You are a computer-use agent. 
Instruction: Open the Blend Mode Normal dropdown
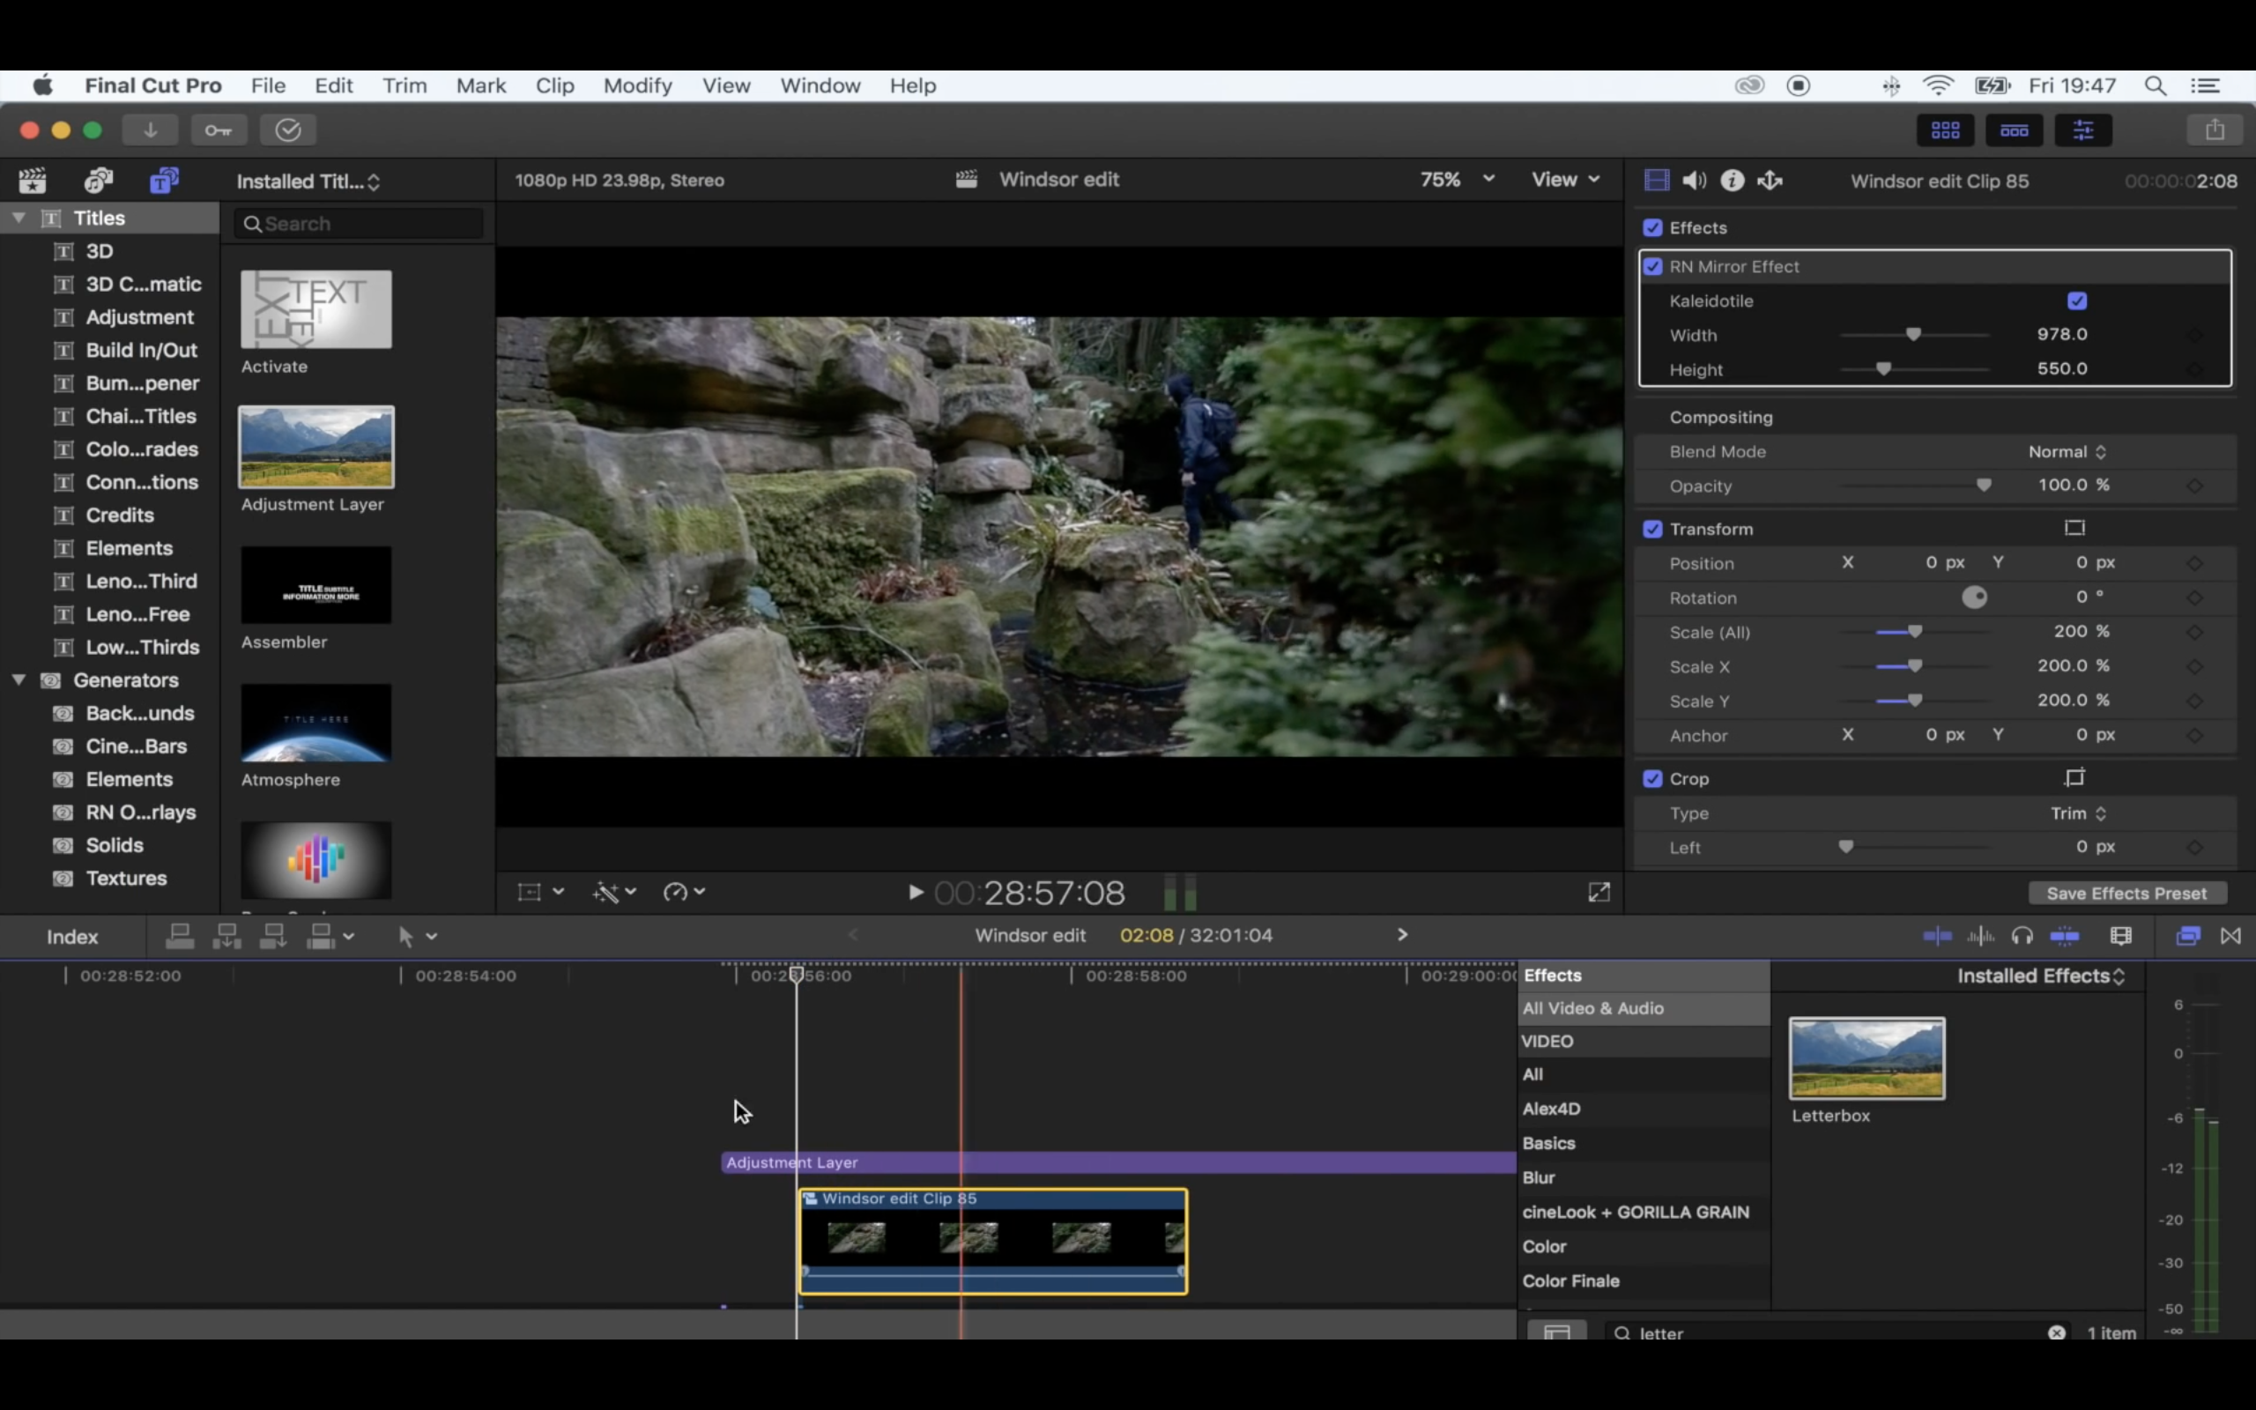[x=2066, y=451]
